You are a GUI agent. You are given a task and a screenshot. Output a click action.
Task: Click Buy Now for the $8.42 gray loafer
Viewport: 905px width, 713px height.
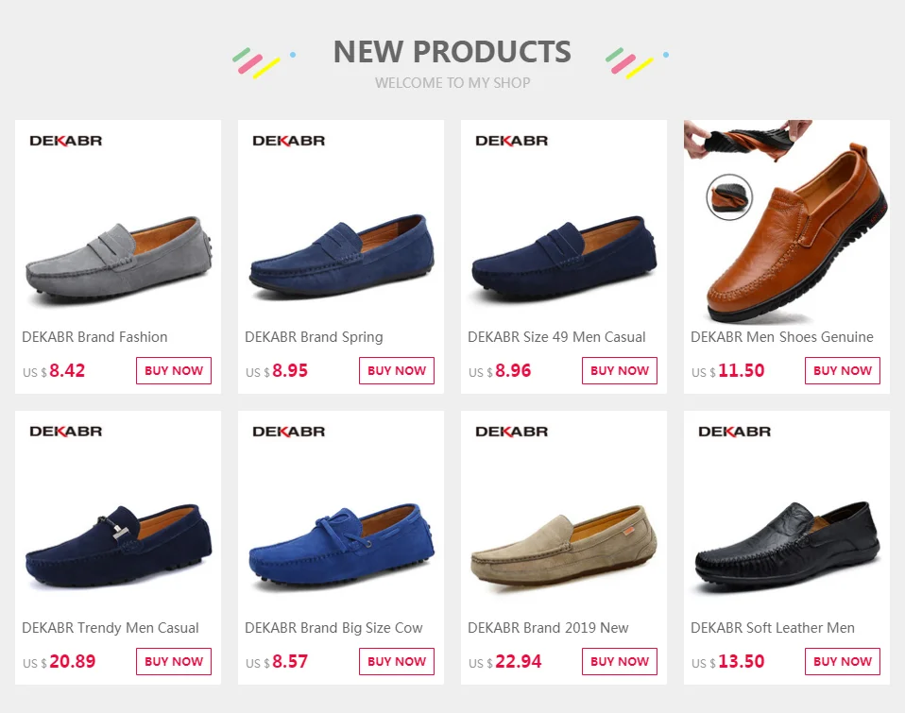pos(174,371)
